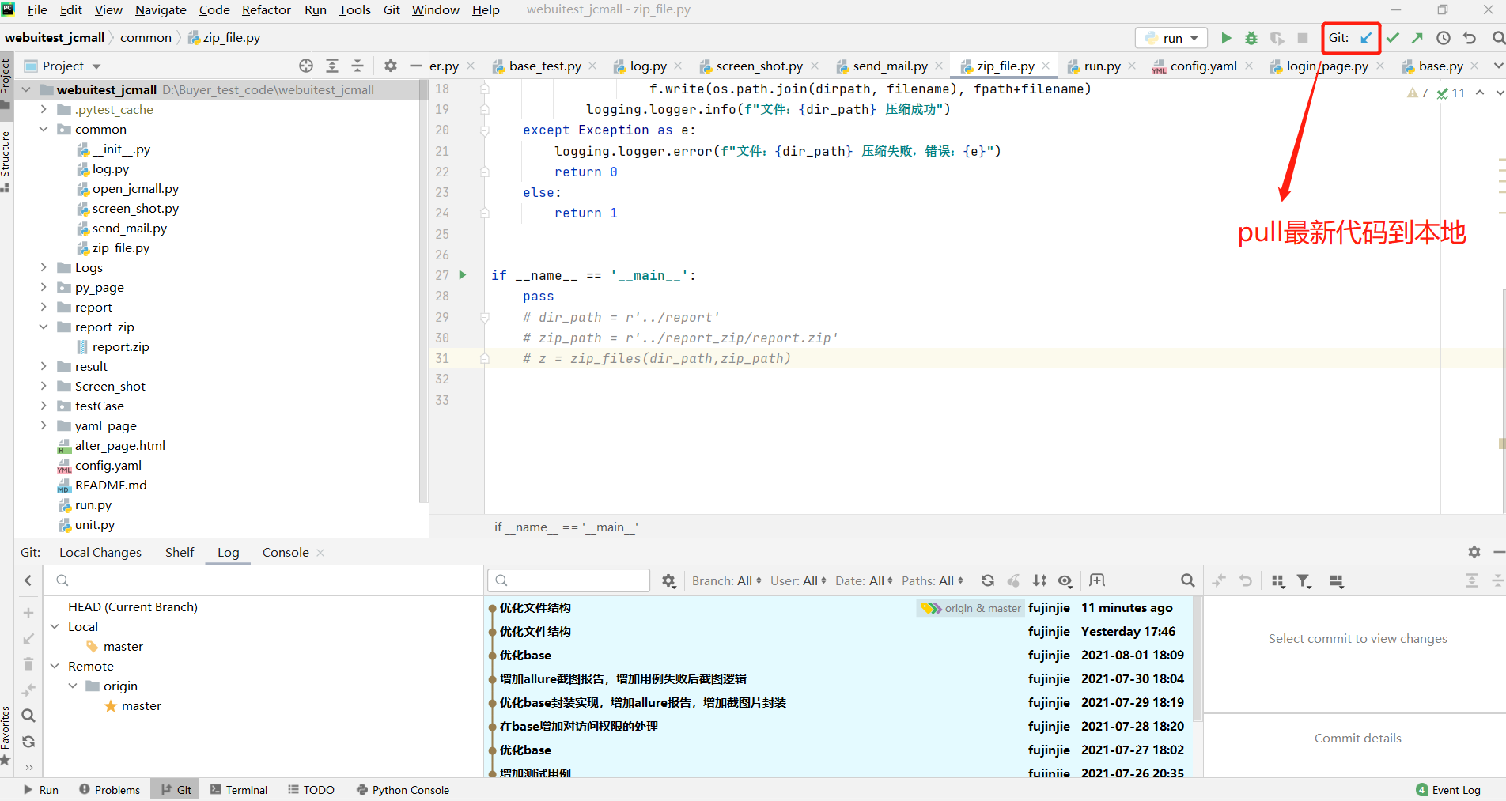Viewport: 1506px width, 801px height.
Task: Click the Git rollback icon in toolbar
Action: coord(1470,38)
